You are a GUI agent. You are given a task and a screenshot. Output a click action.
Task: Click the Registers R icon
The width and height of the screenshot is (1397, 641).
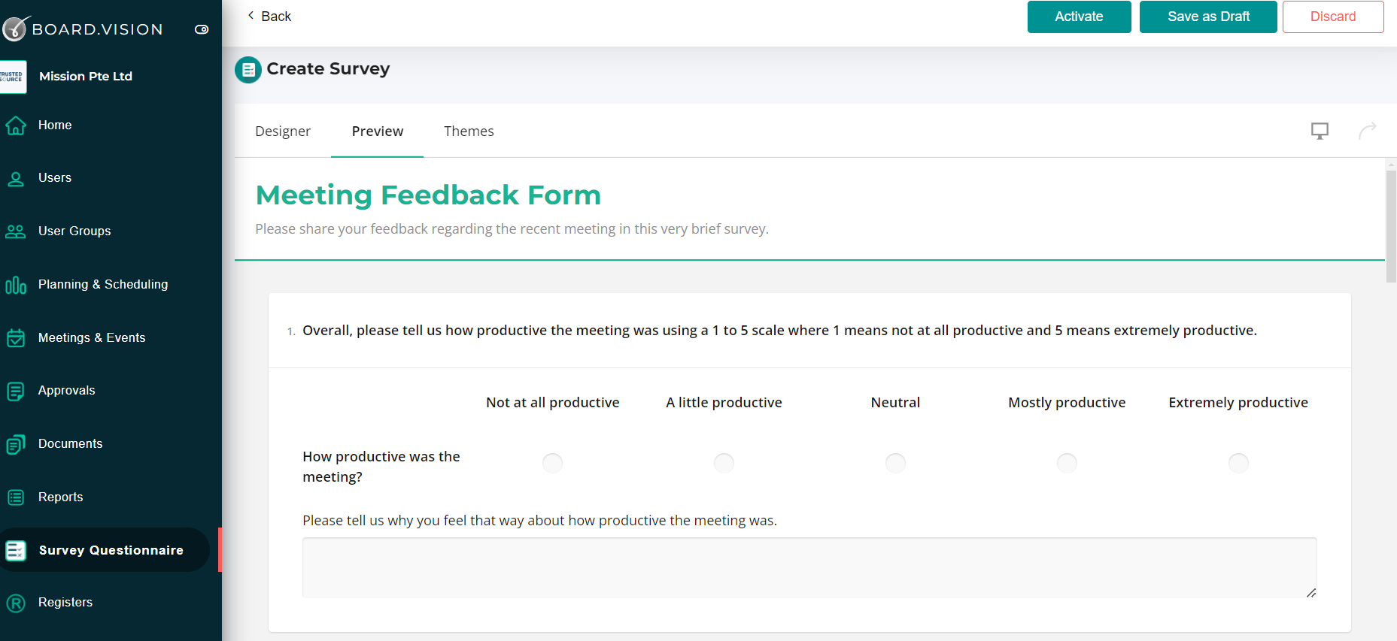pos(16,603)
